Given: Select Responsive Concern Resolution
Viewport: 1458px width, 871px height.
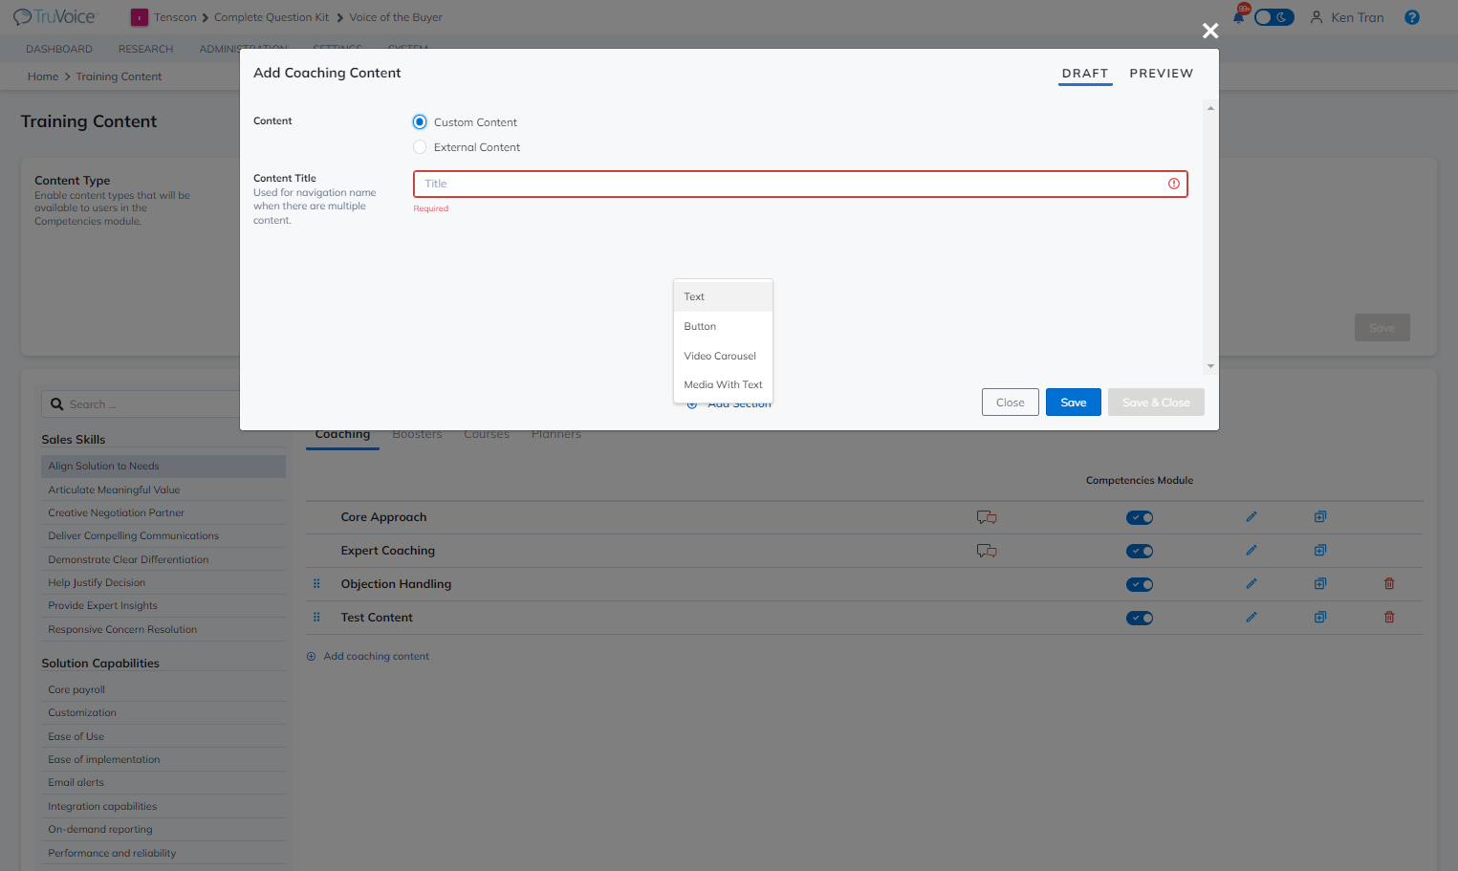Looking at the screenshot, I should (x=163, y=630).
